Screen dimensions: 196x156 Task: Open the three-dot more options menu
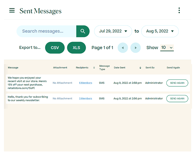coord(179,10)
